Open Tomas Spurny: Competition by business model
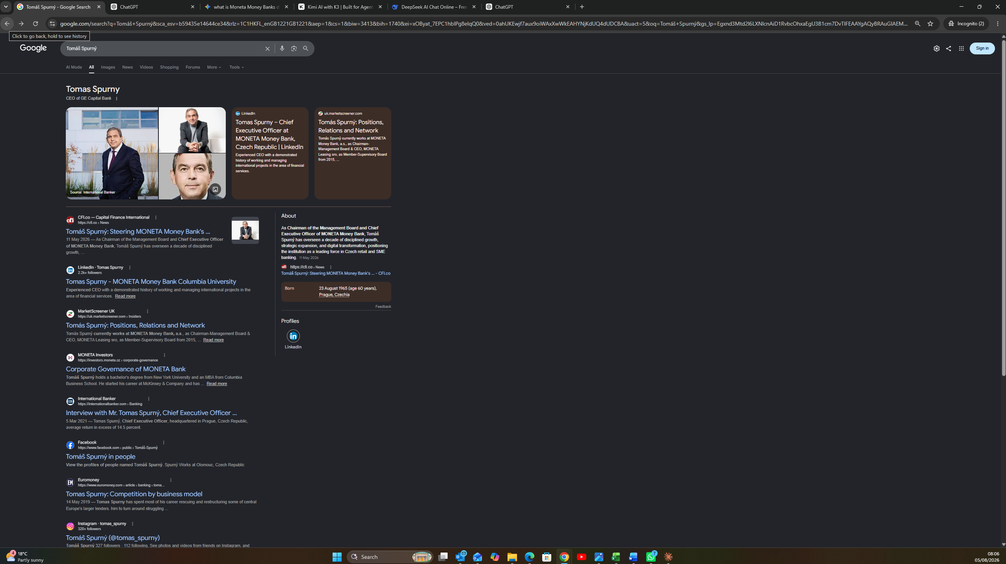This screenshot has width=1006, height=564. click(134, 494)
